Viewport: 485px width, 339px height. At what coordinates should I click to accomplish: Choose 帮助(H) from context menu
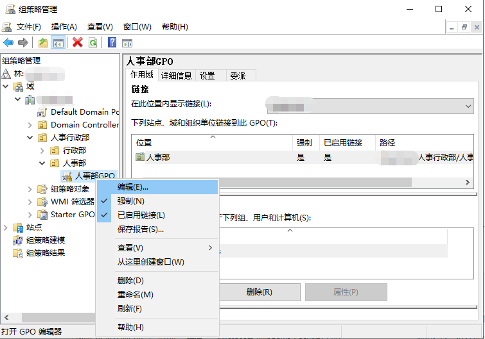point(157,327)
